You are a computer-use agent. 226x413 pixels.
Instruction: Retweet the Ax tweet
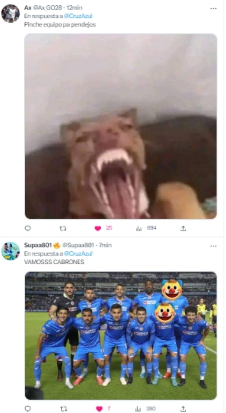(x=63, y=228)
